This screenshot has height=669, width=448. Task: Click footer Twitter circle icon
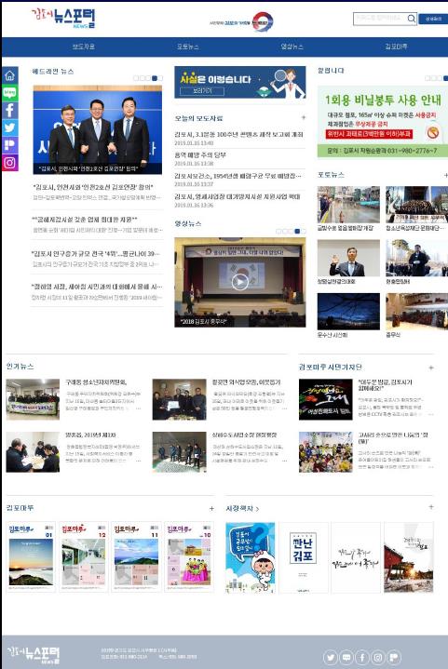click(x=331, y=657)
